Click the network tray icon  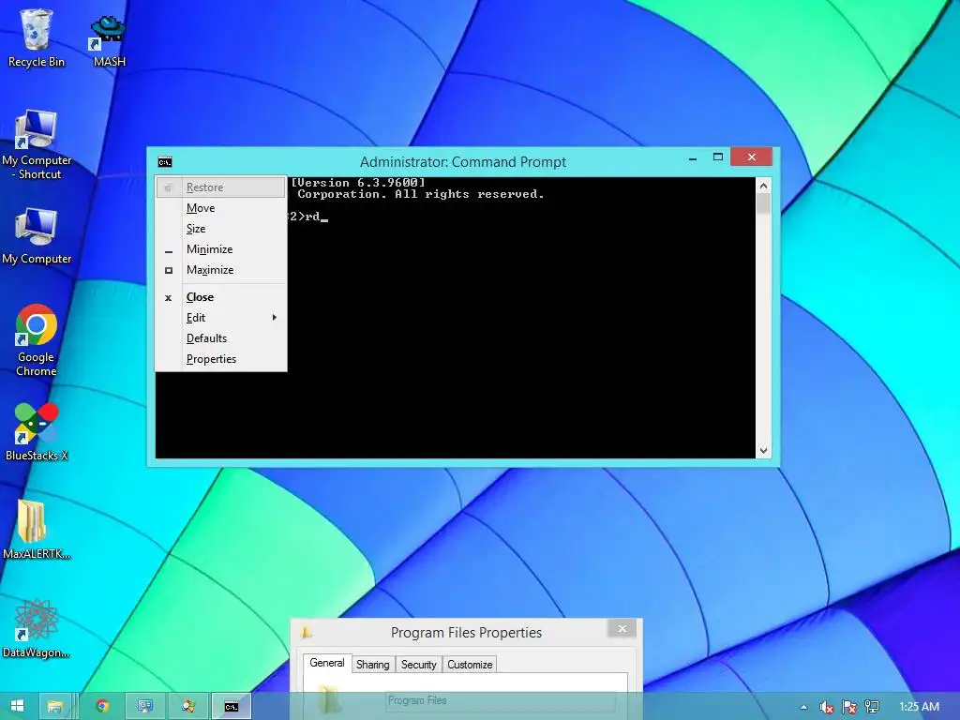click(872, 707)
